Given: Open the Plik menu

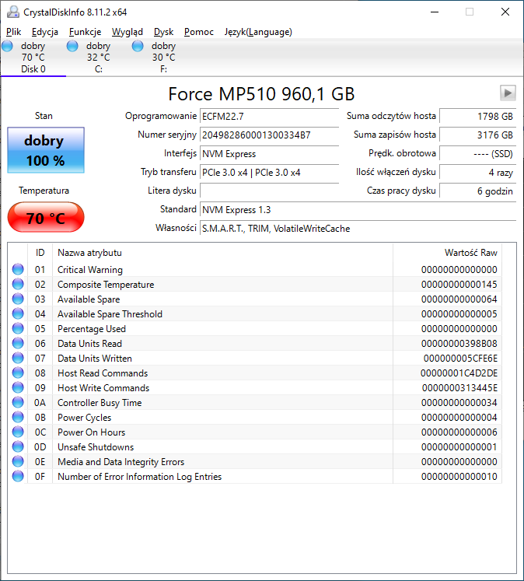Looking at the screenshot, I should click(x=14, y=32).
